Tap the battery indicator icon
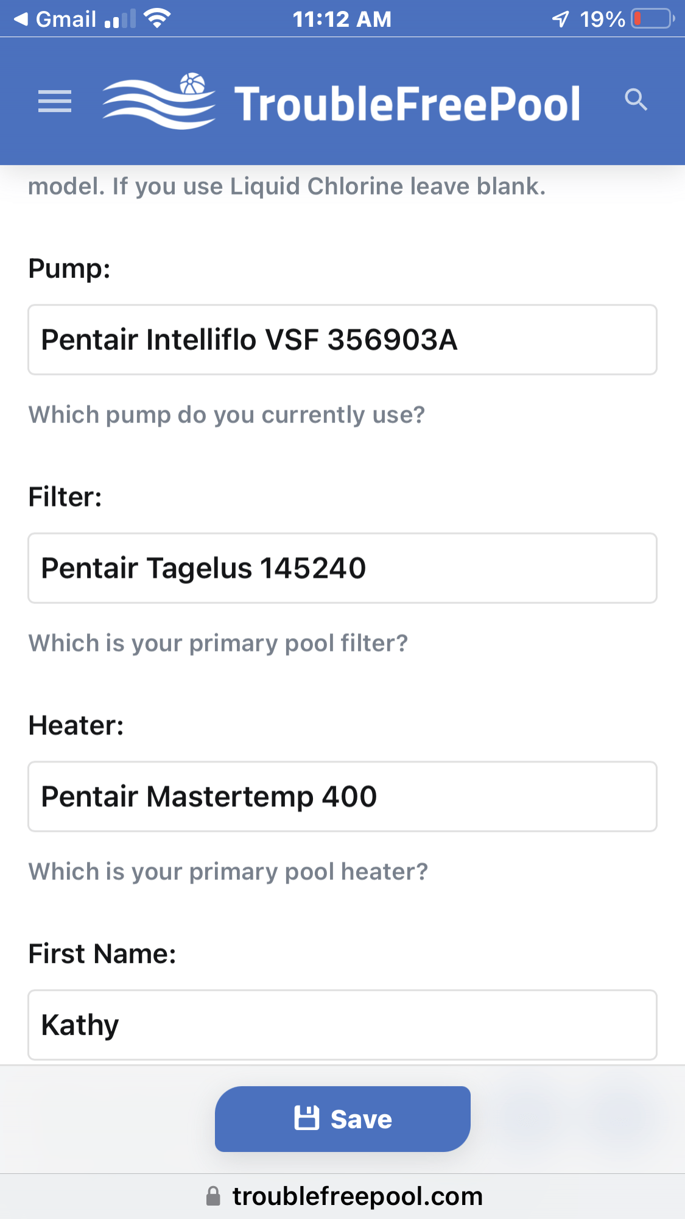Viewport: 685px width, 1219px height. tap(653, 19)
